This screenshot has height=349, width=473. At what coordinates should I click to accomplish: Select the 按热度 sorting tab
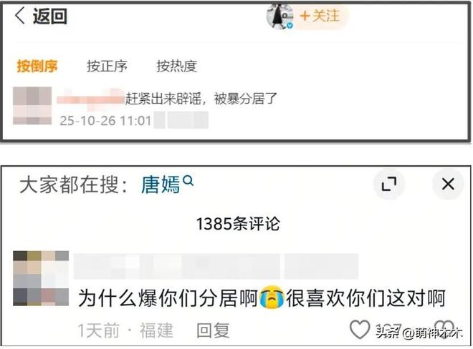177,67
